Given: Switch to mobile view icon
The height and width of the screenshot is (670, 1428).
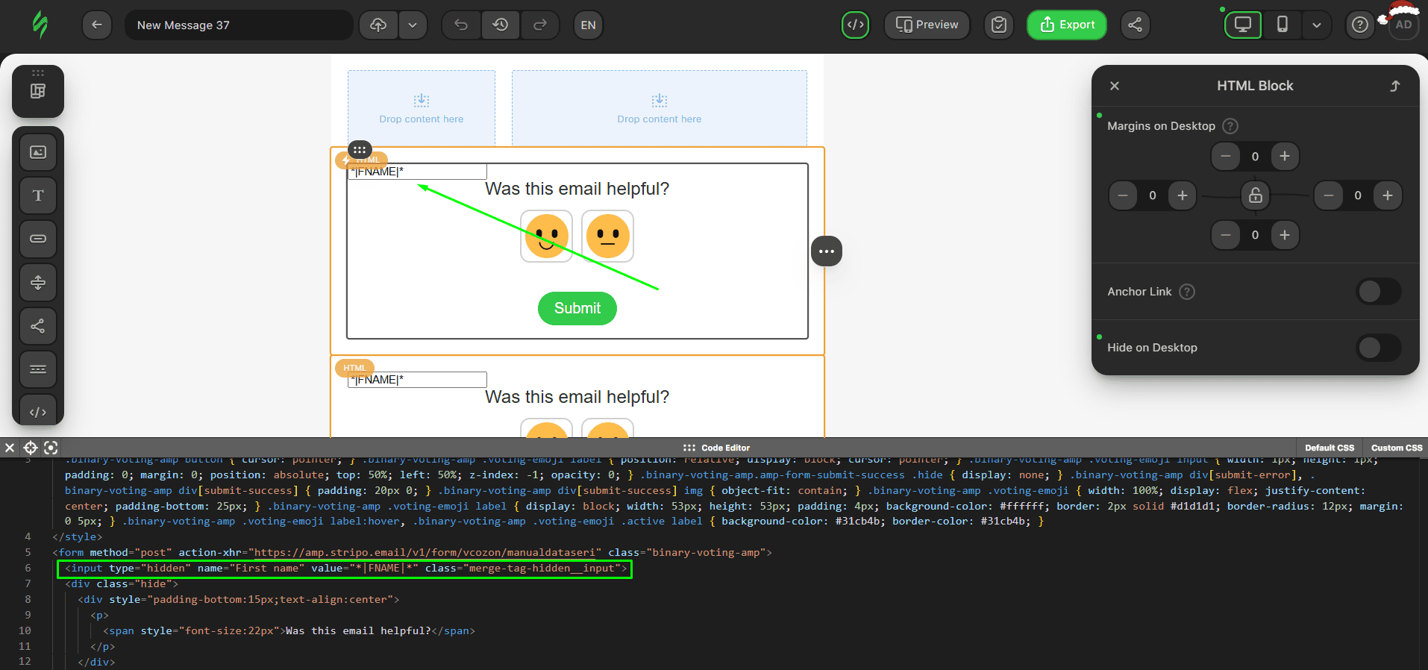Looking at the screenshot, I should coord(1282,25).
